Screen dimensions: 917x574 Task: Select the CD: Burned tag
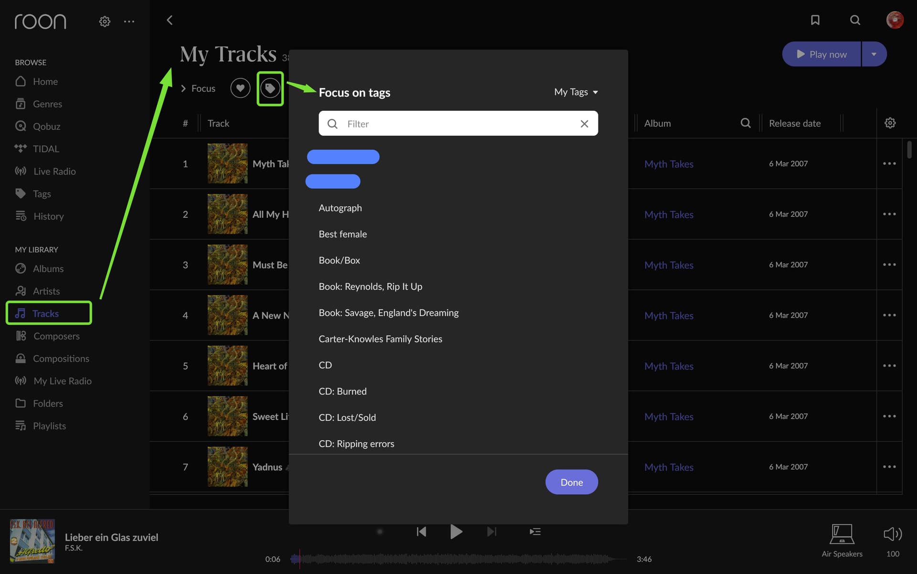342,392
